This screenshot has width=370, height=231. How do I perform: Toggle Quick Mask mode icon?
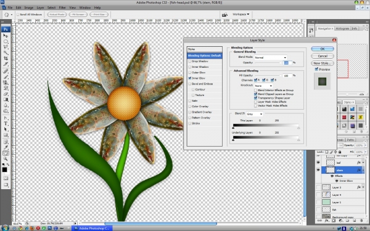pyautogui.click(x=6, y=178)
